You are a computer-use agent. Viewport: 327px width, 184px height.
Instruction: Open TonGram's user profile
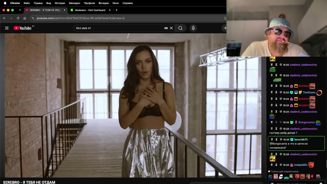pyautogui.click(x=309, y=93)
